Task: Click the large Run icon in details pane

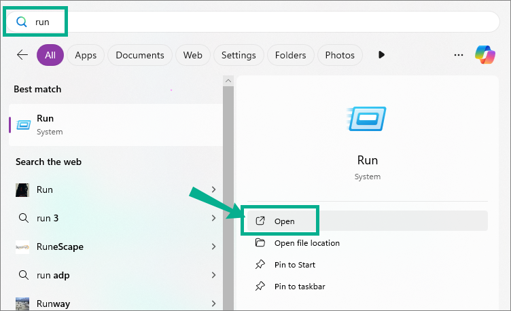Action: [367, 119]
